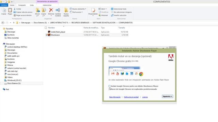Click the Herramientas de aplicación tab header
This screenshot has width=218, height=122.
pos(47,1)
